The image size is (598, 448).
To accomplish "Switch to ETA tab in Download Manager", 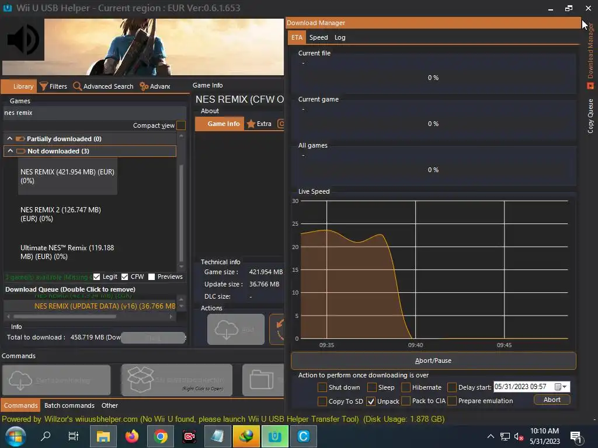I will tap(297, 37).
